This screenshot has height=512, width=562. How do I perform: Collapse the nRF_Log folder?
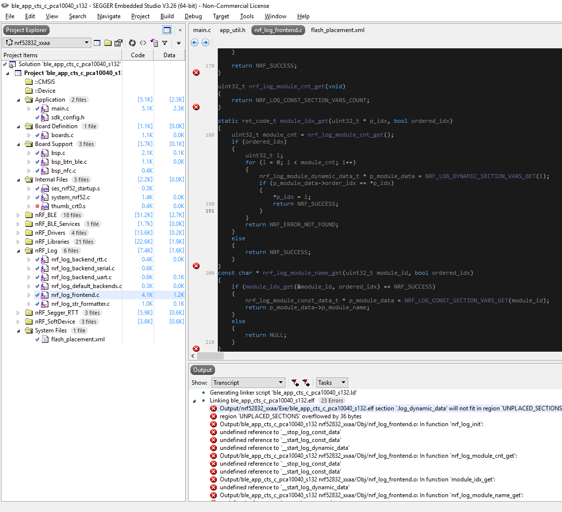(18, 251)
